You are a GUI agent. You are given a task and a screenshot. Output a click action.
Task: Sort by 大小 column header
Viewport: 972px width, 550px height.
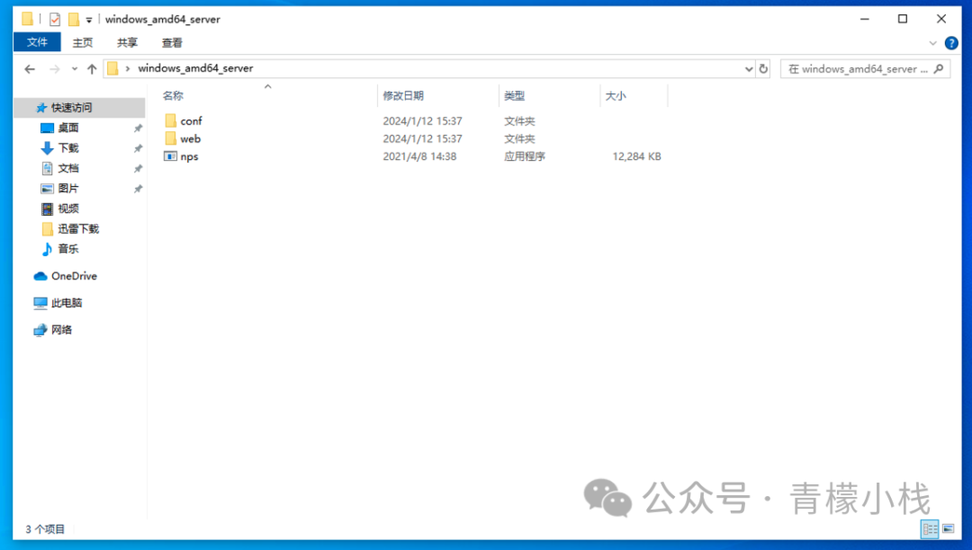coord(616,96)
